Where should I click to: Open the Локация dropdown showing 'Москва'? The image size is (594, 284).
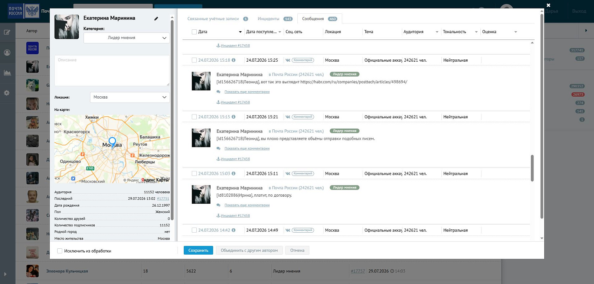[x=130, y=97]
